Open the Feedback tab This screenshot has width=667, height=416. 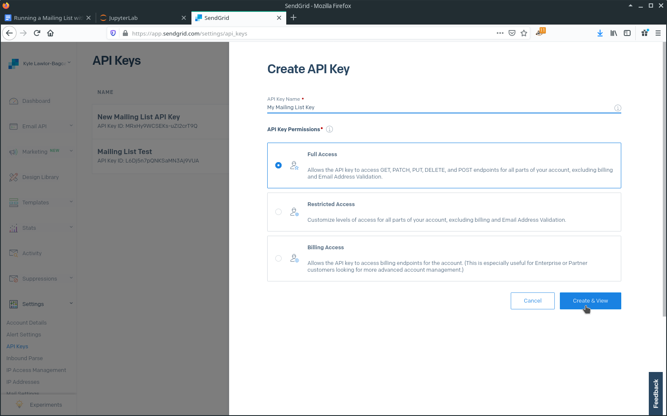[656, 394]
